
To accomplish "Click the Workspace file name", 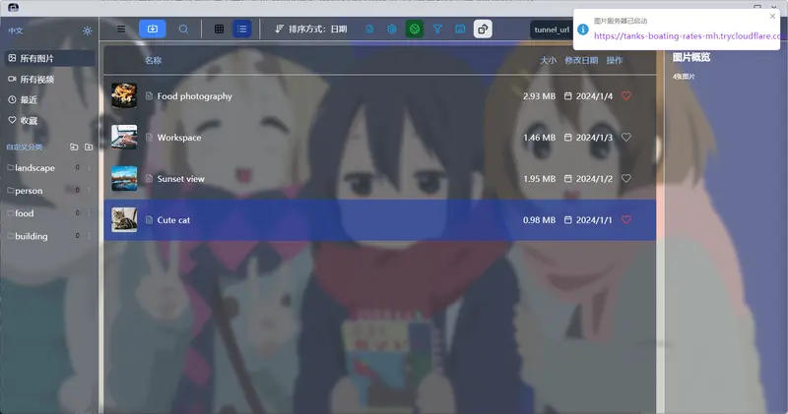I will click(179, 137).
